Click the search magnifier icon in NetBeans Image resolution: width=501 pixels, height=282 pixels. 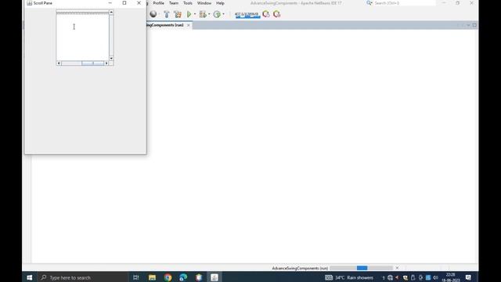(369, 3)
